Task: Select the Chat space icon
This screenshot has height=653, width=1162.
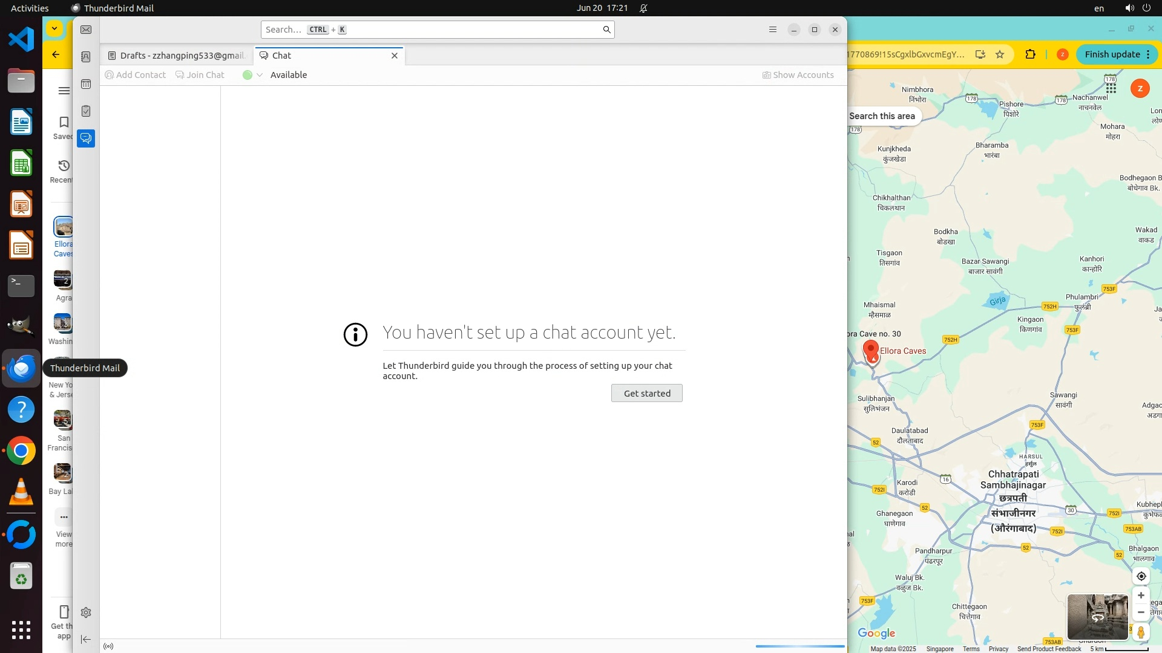Action: pyautogui.click(x=86, y=138)
